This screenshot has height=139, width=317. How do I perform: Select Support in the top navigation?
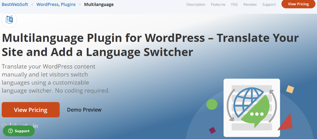point(269,4)
